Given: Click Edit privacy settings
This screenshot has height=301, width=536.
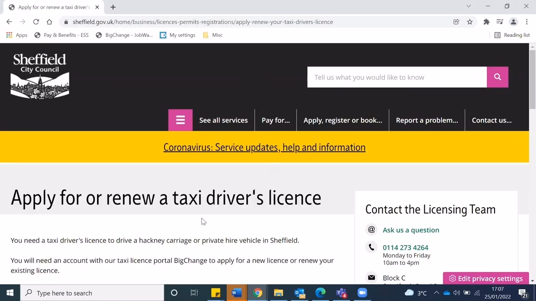Looking at the screenshot, I should [x=485, y=278].
